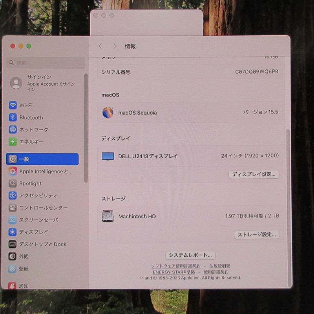Click the Macintosh HD drive icon
This screenshot has height=314, width=314.
tap(108, 216)
